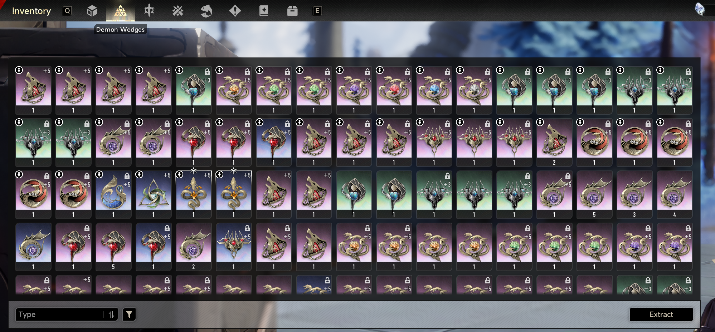This screenshot has height=332, width=715.
Task: Open the crossed tools tab
Action: tap(178, 11)
